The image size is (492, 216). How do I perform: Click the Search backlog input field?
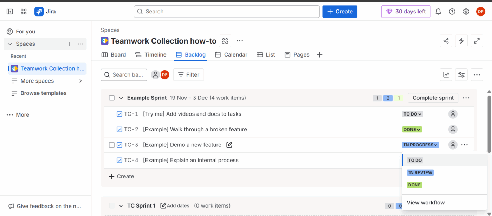124,74
